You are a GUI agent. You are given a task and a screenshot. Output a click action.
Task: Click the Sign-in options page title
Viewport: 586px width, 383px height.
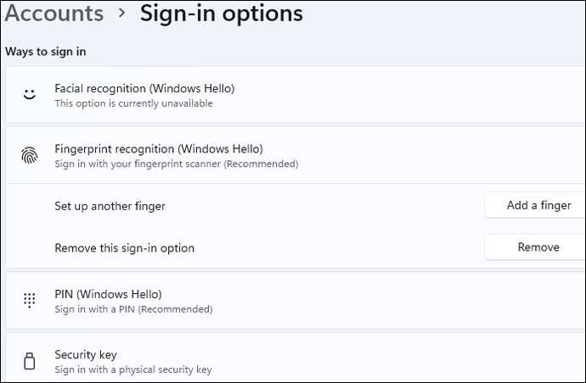click(x=221, y=14)
